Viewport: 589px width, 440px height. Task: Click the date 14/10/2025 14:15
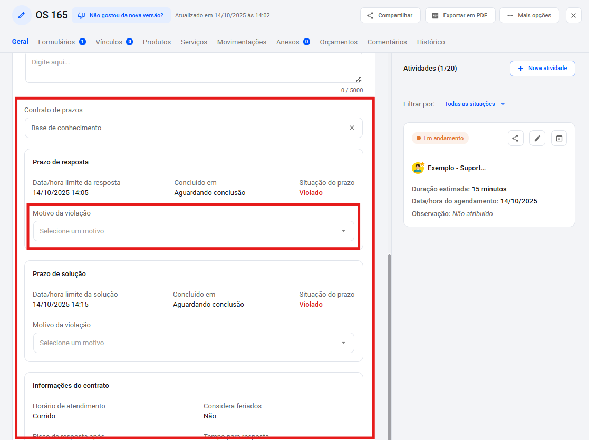(61, 305)
